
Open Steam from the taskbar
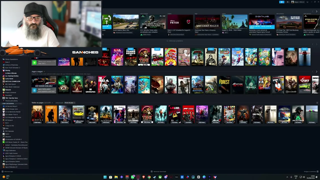click(154, 177)
